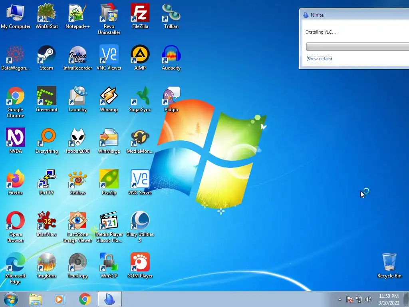This screenshot has width=409, height=307.
Task: Open Windows Explorer from the taskbar
Action: [x=36, y=299]
